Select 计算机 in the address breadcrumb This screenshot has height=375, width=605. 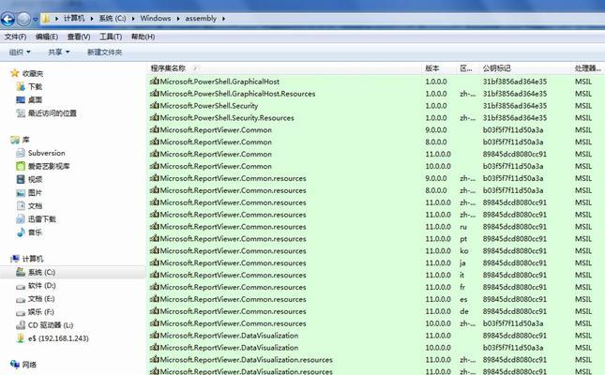[x=74, y=18]
